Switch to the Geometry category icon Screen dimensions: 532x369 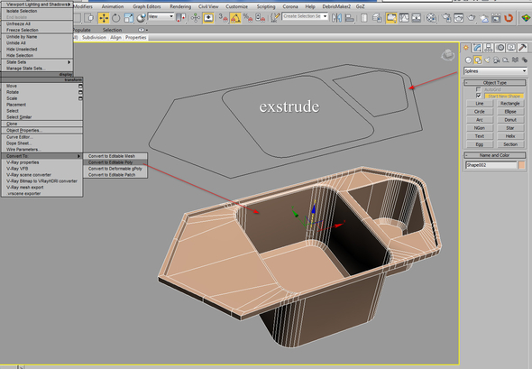[x=468, y=60]
